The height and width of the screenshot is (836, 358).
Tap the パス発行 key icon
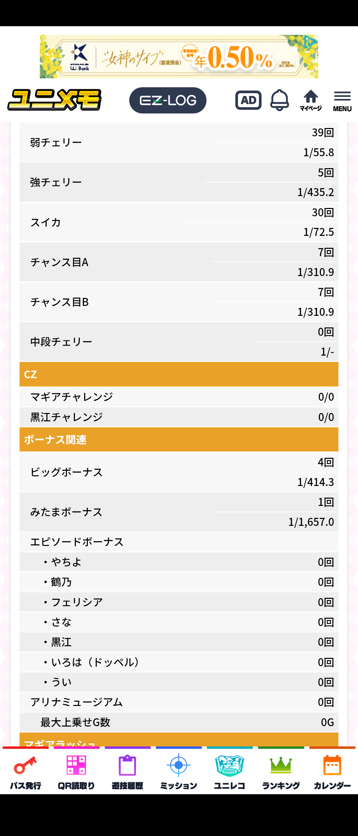coord(26,771)
